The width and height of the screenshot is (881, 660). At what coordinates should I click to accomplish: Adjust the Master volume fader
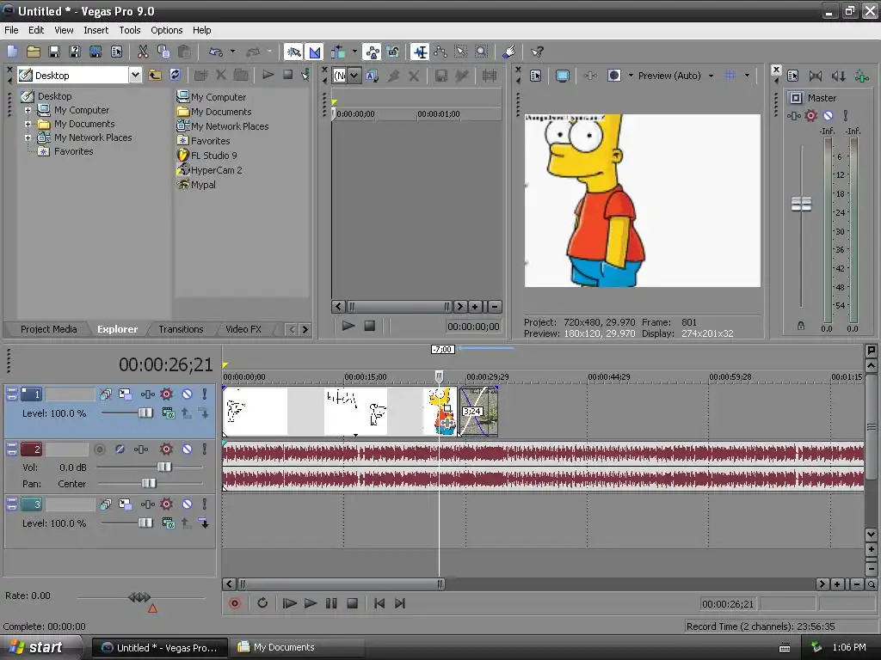click(x=801, y=204)
